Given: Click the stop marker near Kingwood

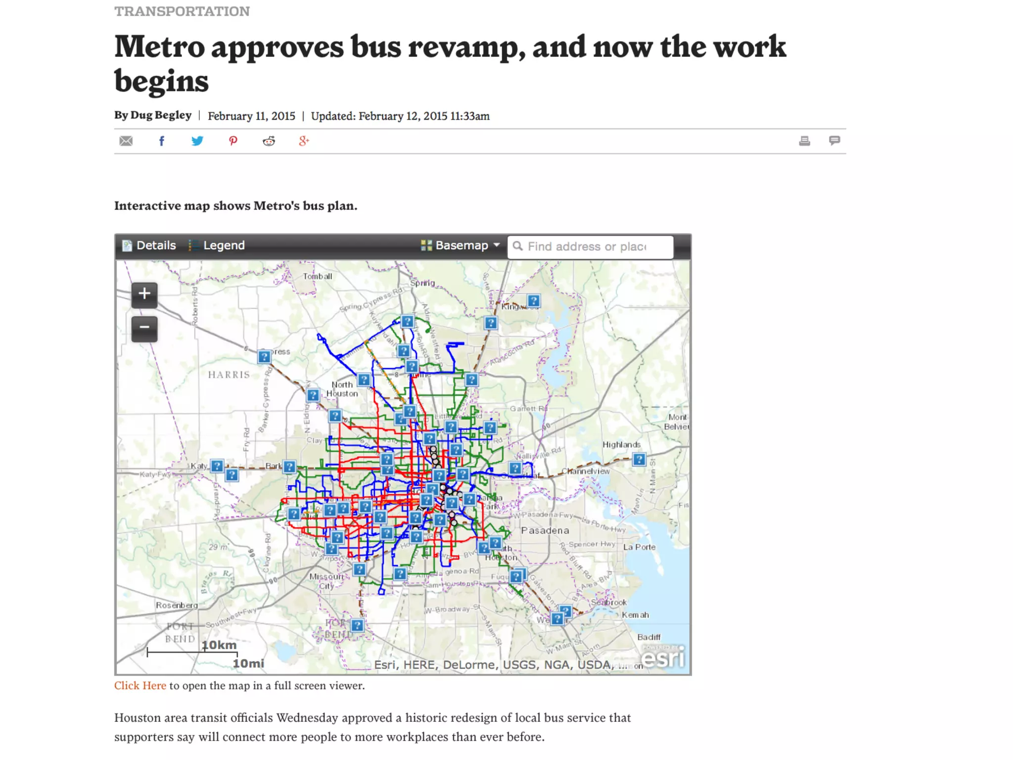Looking at the screenshot, I should click(533, 301).
